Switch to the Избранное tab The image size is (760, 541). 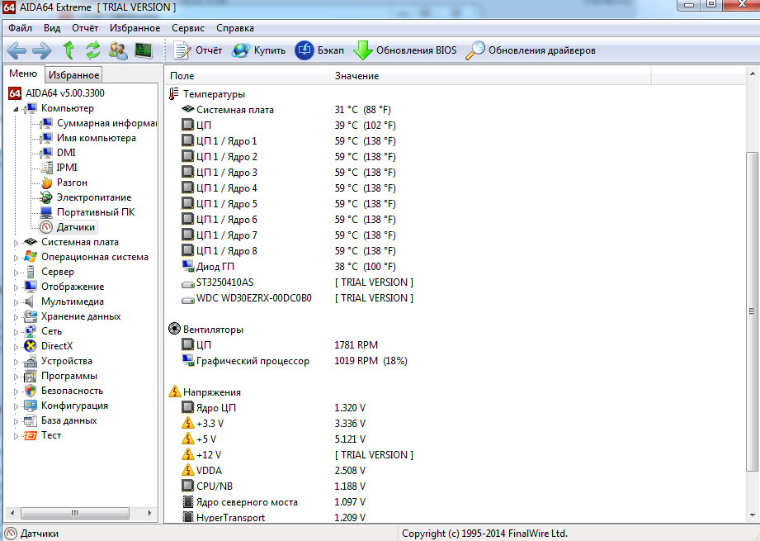click(x=73, y=74)
